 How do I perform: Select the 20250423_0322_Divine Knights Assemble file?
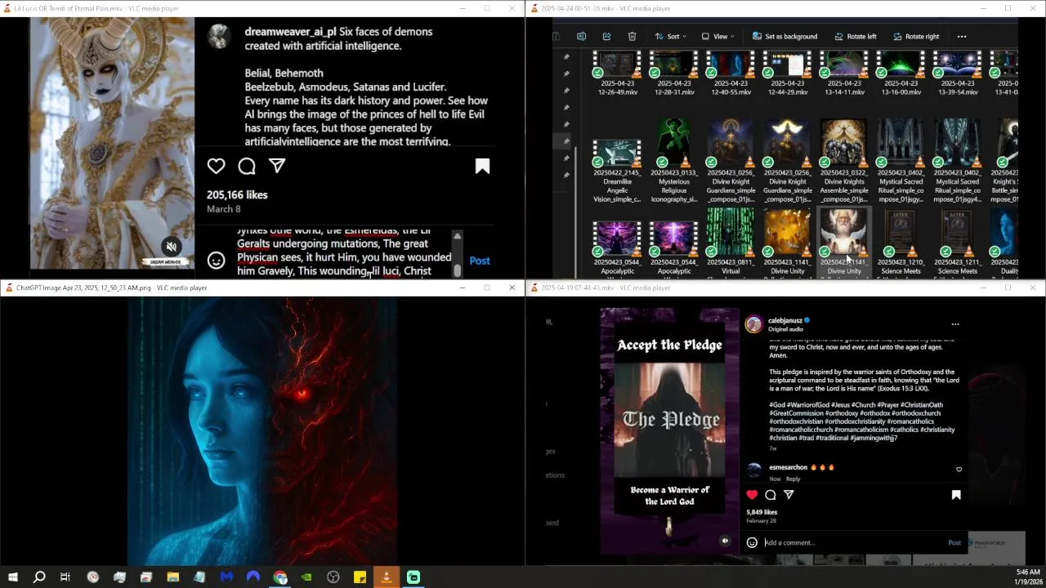tap(844, 162)
